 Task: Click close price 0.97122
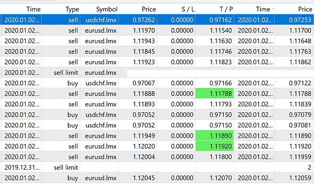pos(300,83)
